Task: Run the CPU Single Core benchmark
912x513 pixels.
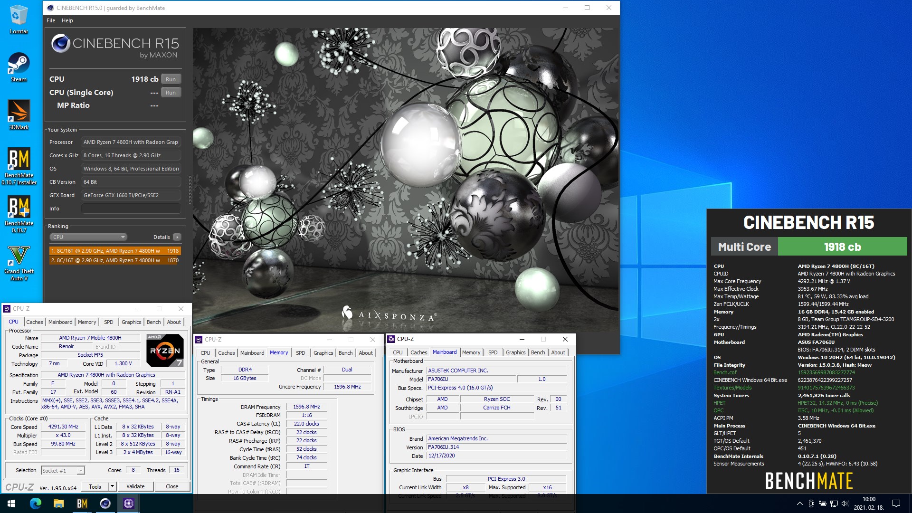Action: [171, 93]
